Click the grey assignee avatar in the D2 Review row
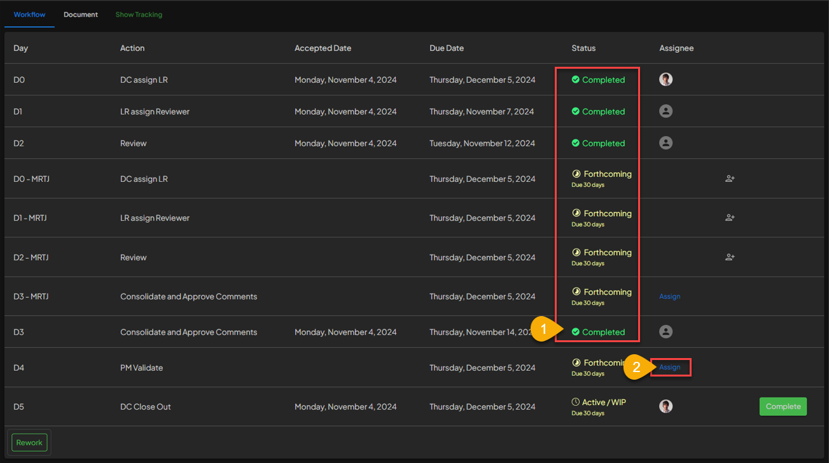This screenshot has width=829, height=463. [665, 143]
